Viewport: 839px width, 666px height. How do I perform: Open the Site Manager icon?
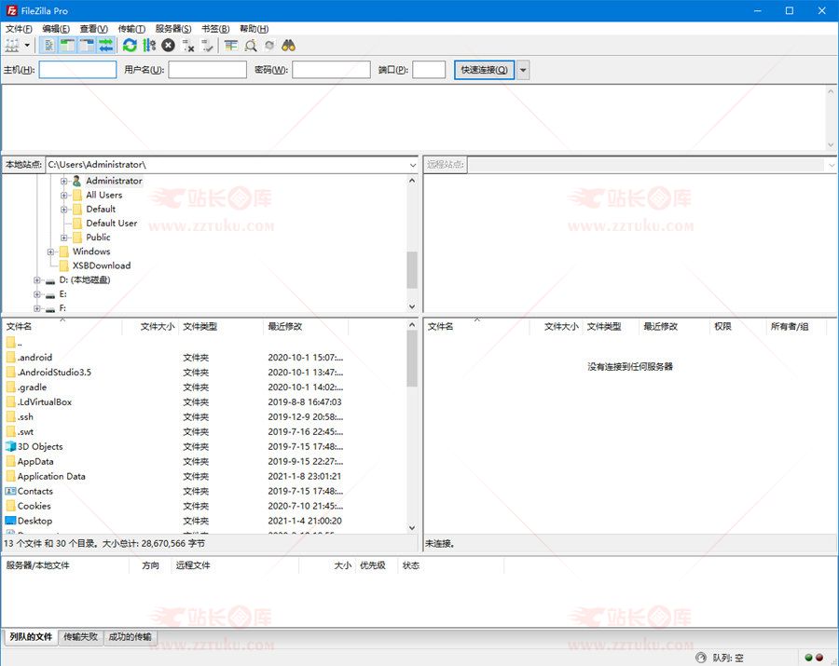click(12, 45)
